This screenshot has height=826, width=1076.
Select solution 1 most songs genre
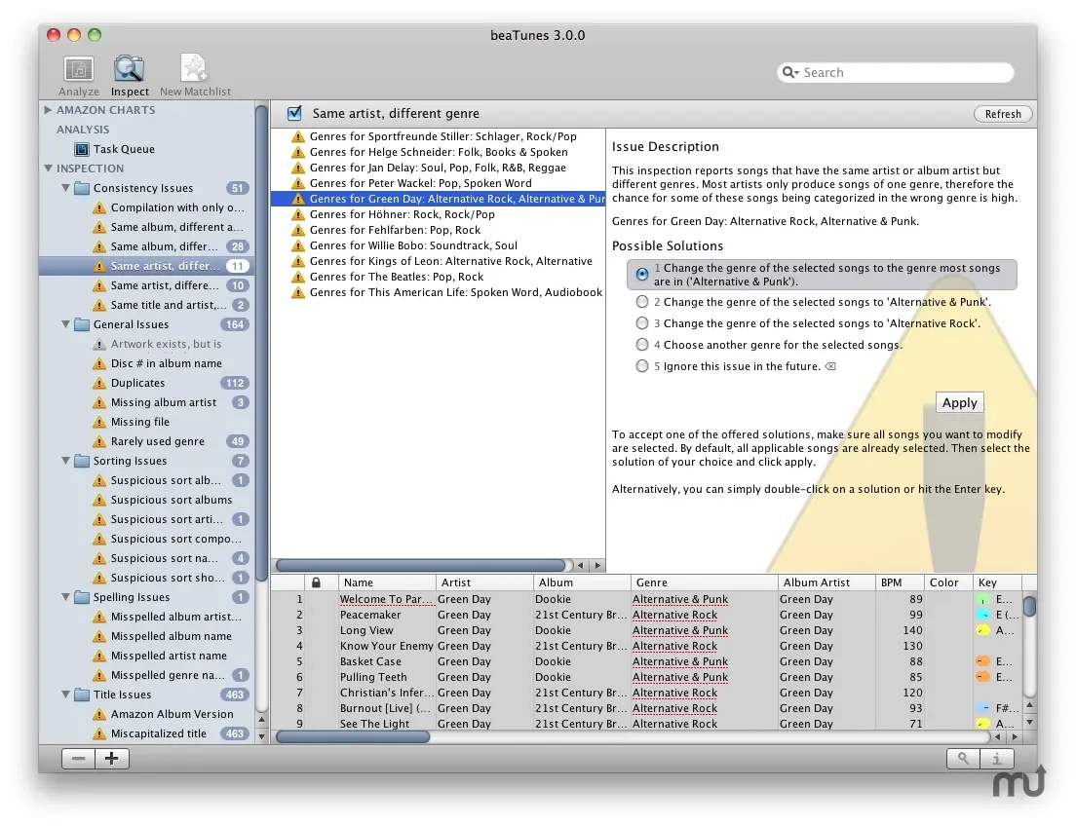(x=641, y=274)
